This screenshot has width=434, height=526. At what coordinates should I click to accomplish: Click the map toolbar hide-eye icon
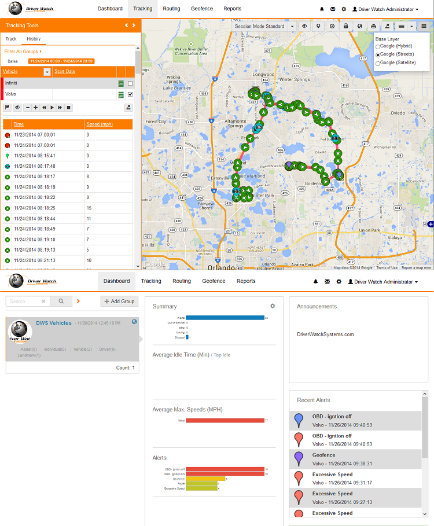304,26
